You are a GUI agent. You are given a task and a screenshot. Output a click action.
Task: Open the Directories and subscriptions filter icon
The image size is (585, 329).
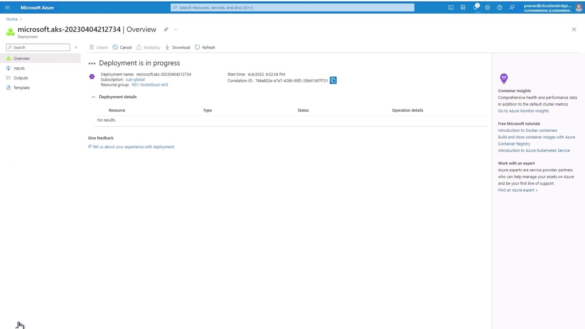point(463,8)
